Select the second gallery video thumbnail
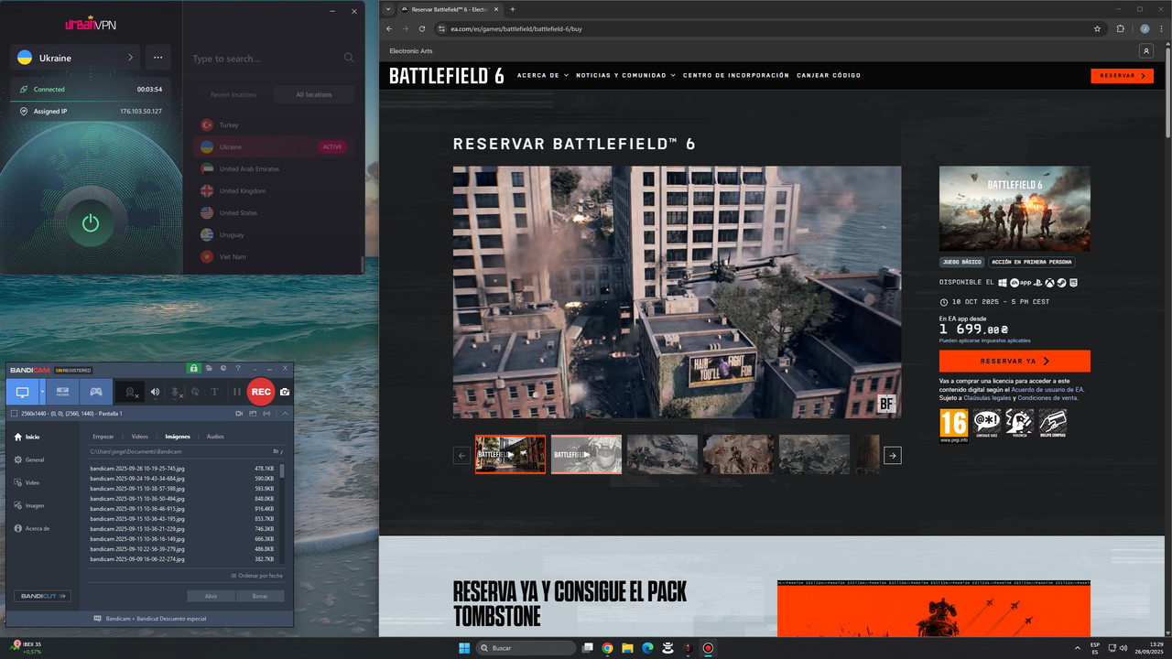1172x659 pixels. (586, 454)
